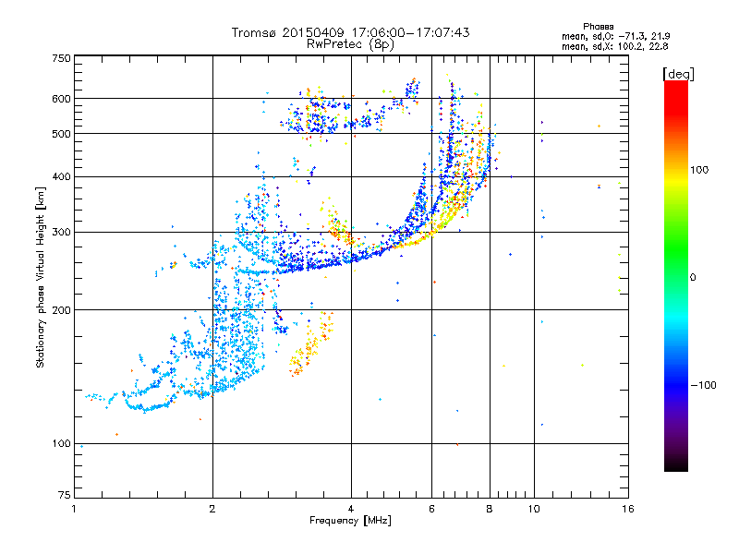The image size is (739, 554).
Task: Click the x-axis tick label '8'
Action: click(x=490, y=509)
